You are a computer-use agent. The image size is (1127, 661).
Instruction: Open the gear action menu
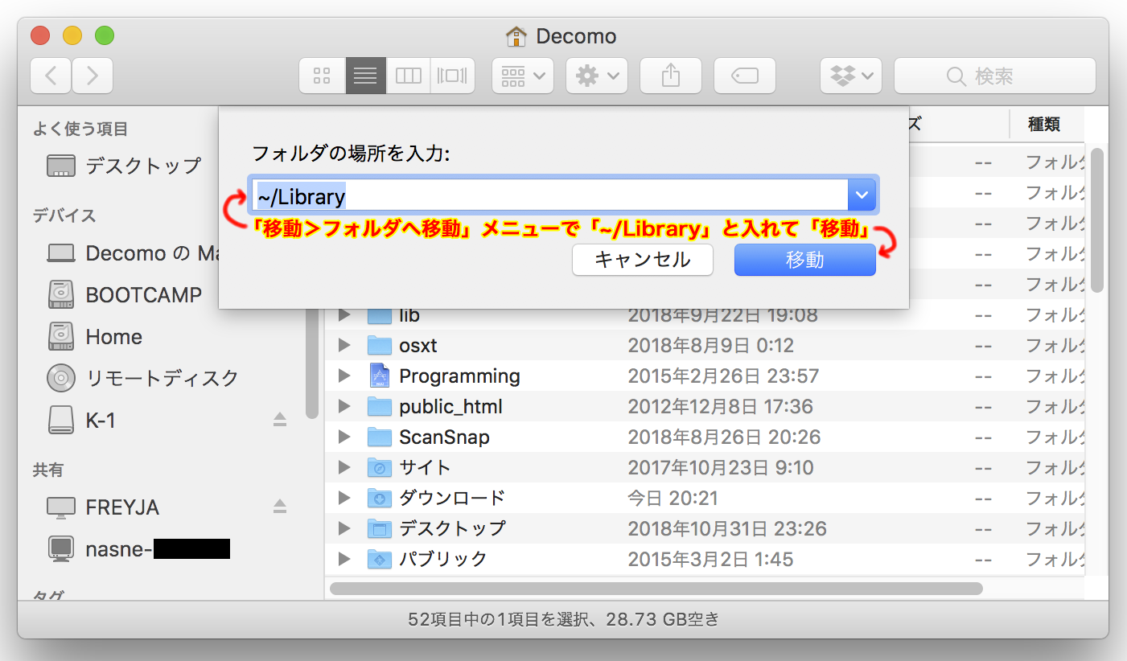[x=596, y=76]
